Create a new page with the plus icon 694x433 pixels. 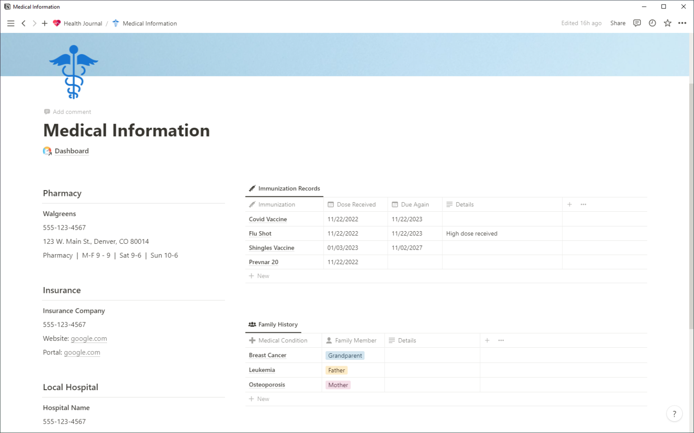pyautogui.click(x=44, y=23)
